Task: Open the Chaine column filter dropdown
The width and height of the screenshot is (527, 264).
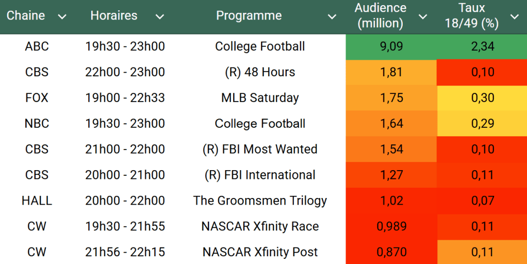Action: 62,17
